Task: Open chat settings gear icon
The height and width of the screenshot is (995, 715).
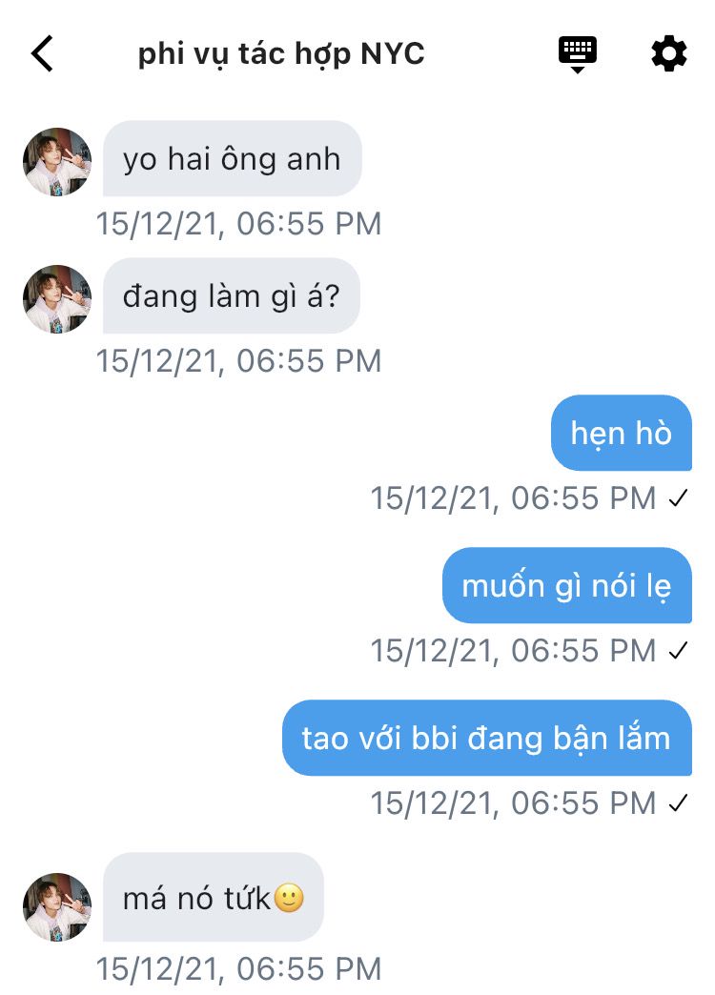Action: (x=669, y=54)
